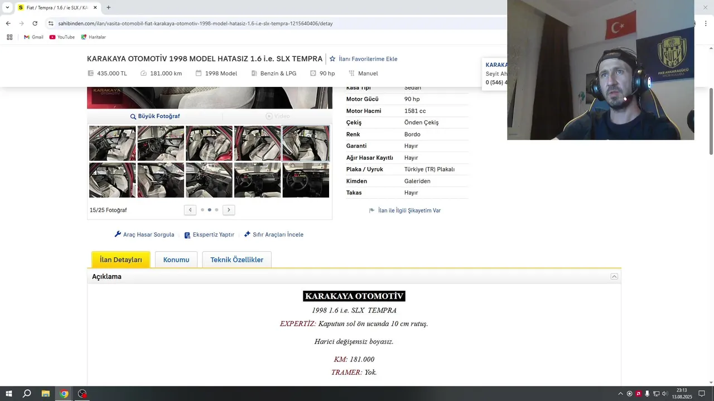This screenshot has width=714, height=401.
Task: Open Windows Start menu
Action: point(8,394)
